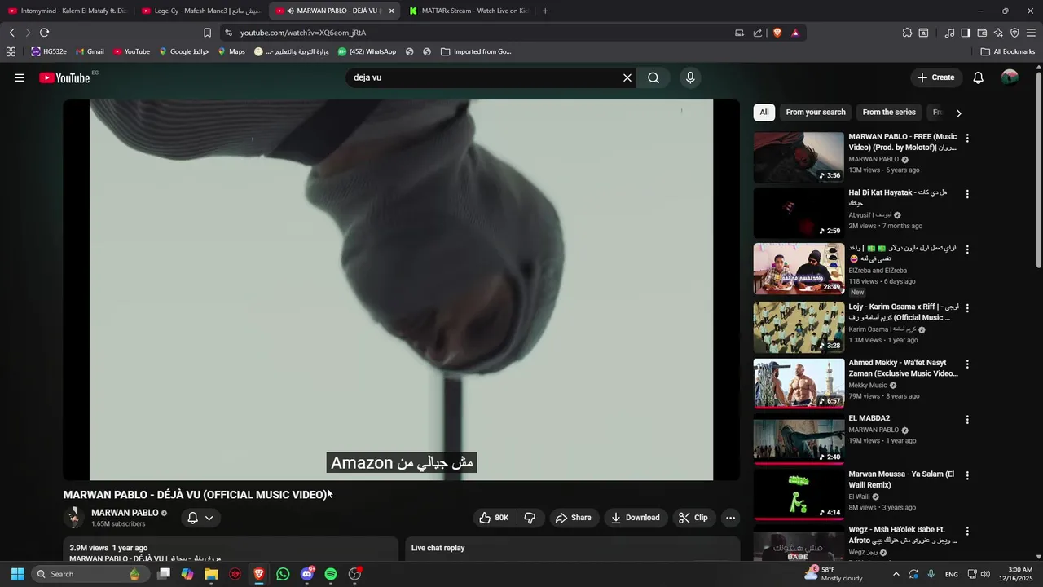Viewport: 1043px width, 587px height.
Task: Open Discord from the taskbar
Action: (307, 574)
